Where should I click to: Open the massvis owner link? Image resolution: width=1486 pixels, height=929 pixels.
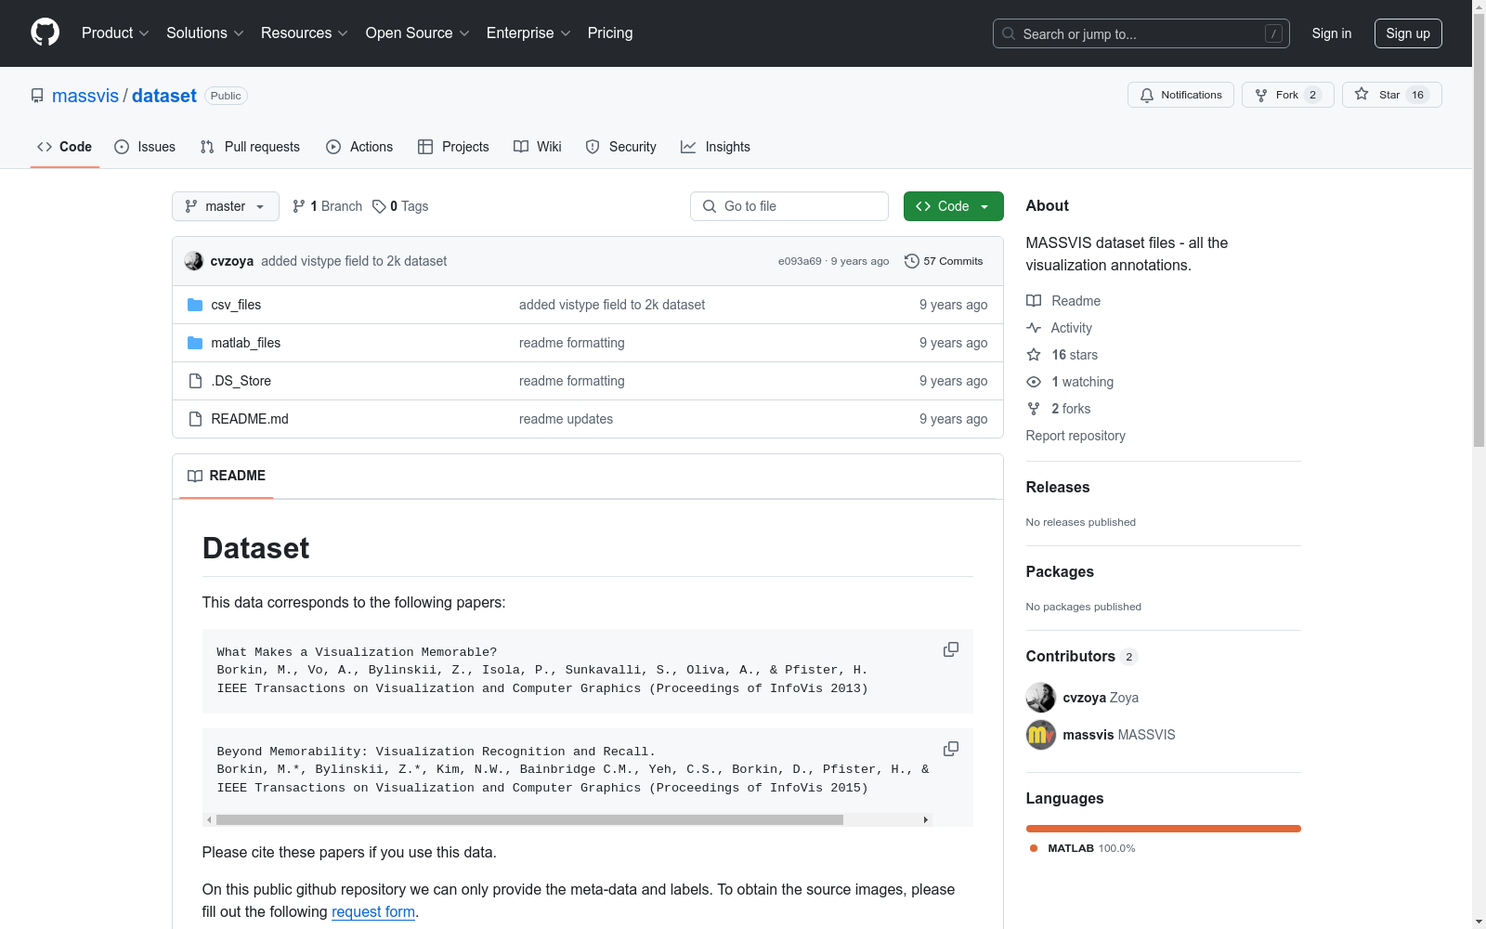point(85,96)
